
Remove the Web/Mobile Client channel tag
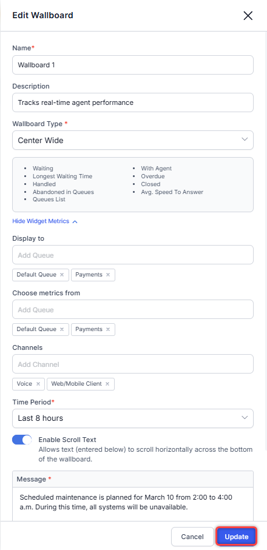click(107, 384)
